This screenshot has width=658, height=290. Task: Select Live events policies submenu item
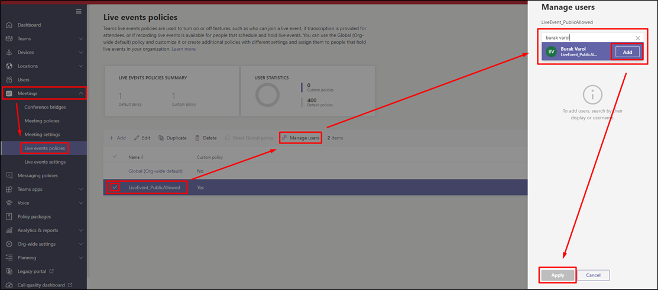pyautogui.click(x=44, y=148)
